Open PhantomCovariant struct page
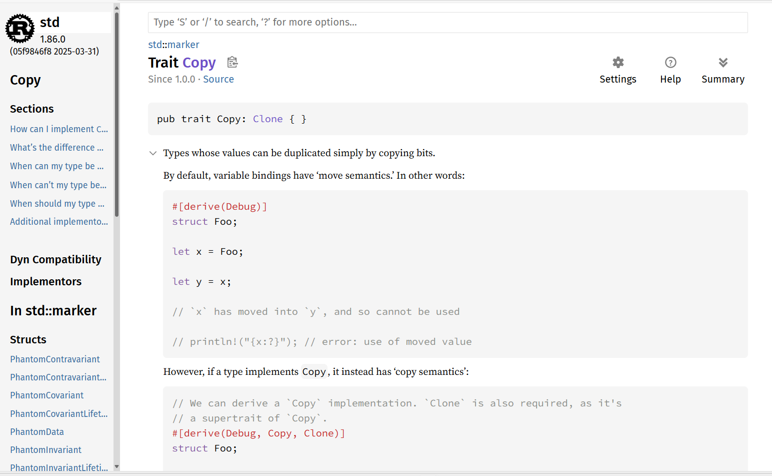 [x=47, y=395]
